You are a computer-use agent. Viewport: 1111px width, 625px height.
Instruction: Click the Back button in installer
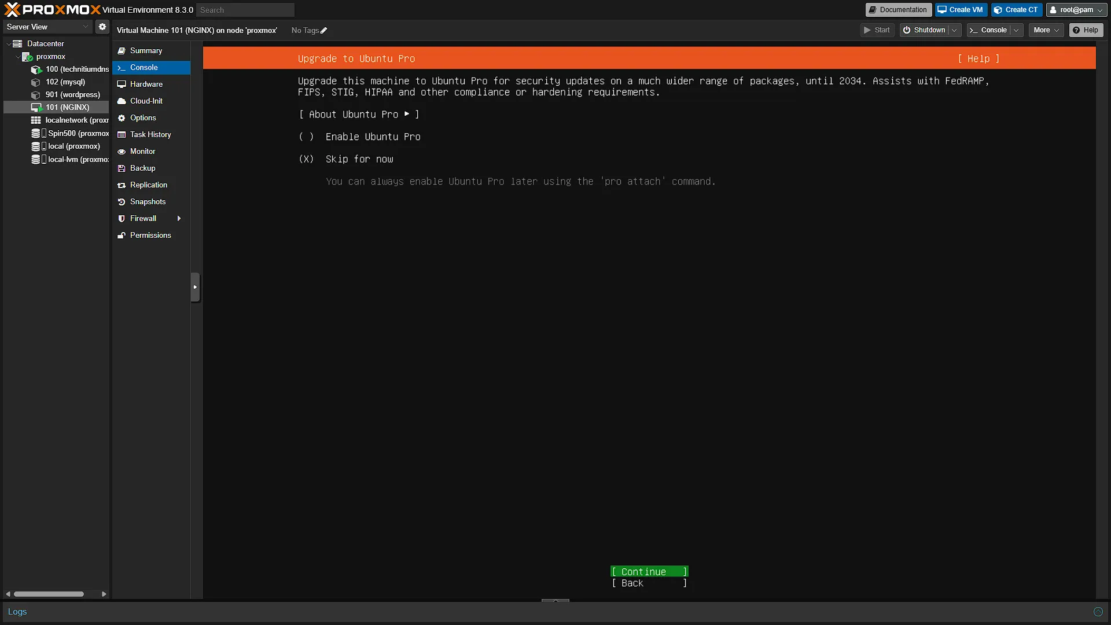click(649, 583)
